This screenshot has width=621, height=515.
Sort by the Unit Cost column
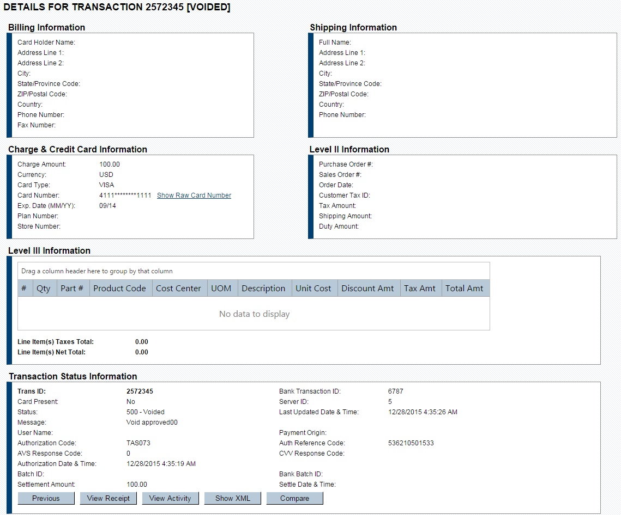click(x=313, y=289)
